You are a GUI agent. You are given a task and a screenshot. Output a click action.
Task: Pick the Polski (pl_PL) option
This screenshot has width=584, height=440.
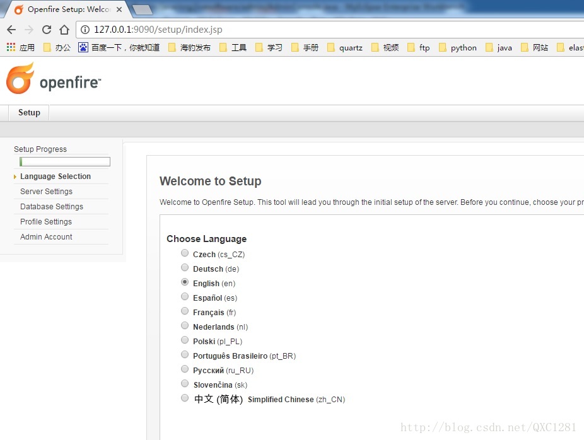185,340
